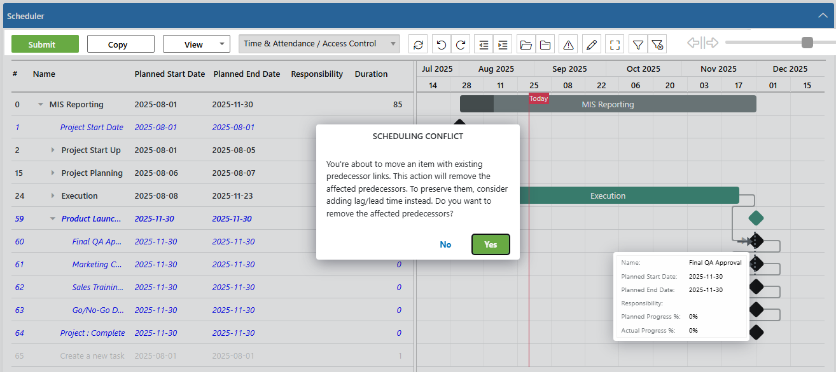Collapse the Product Launc... task group
This screenshot has height=372, width=836.
coord(53,219)
